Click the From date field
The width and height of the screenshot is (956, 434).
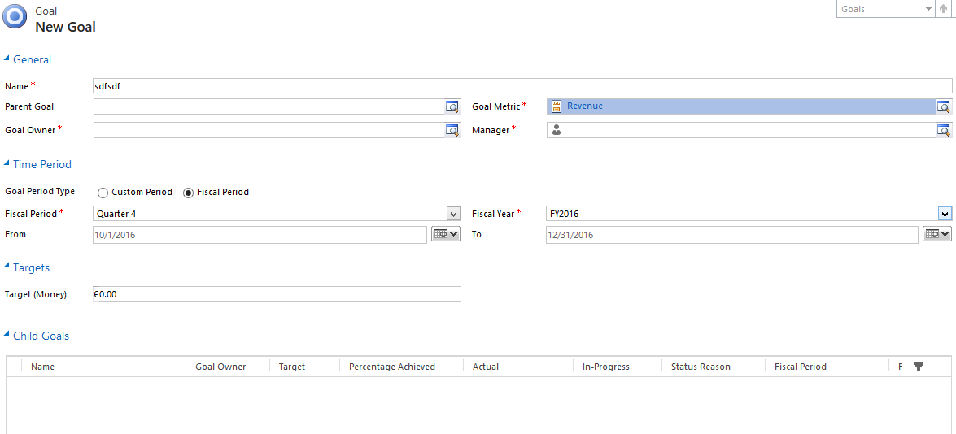click(x=260, y=234)
